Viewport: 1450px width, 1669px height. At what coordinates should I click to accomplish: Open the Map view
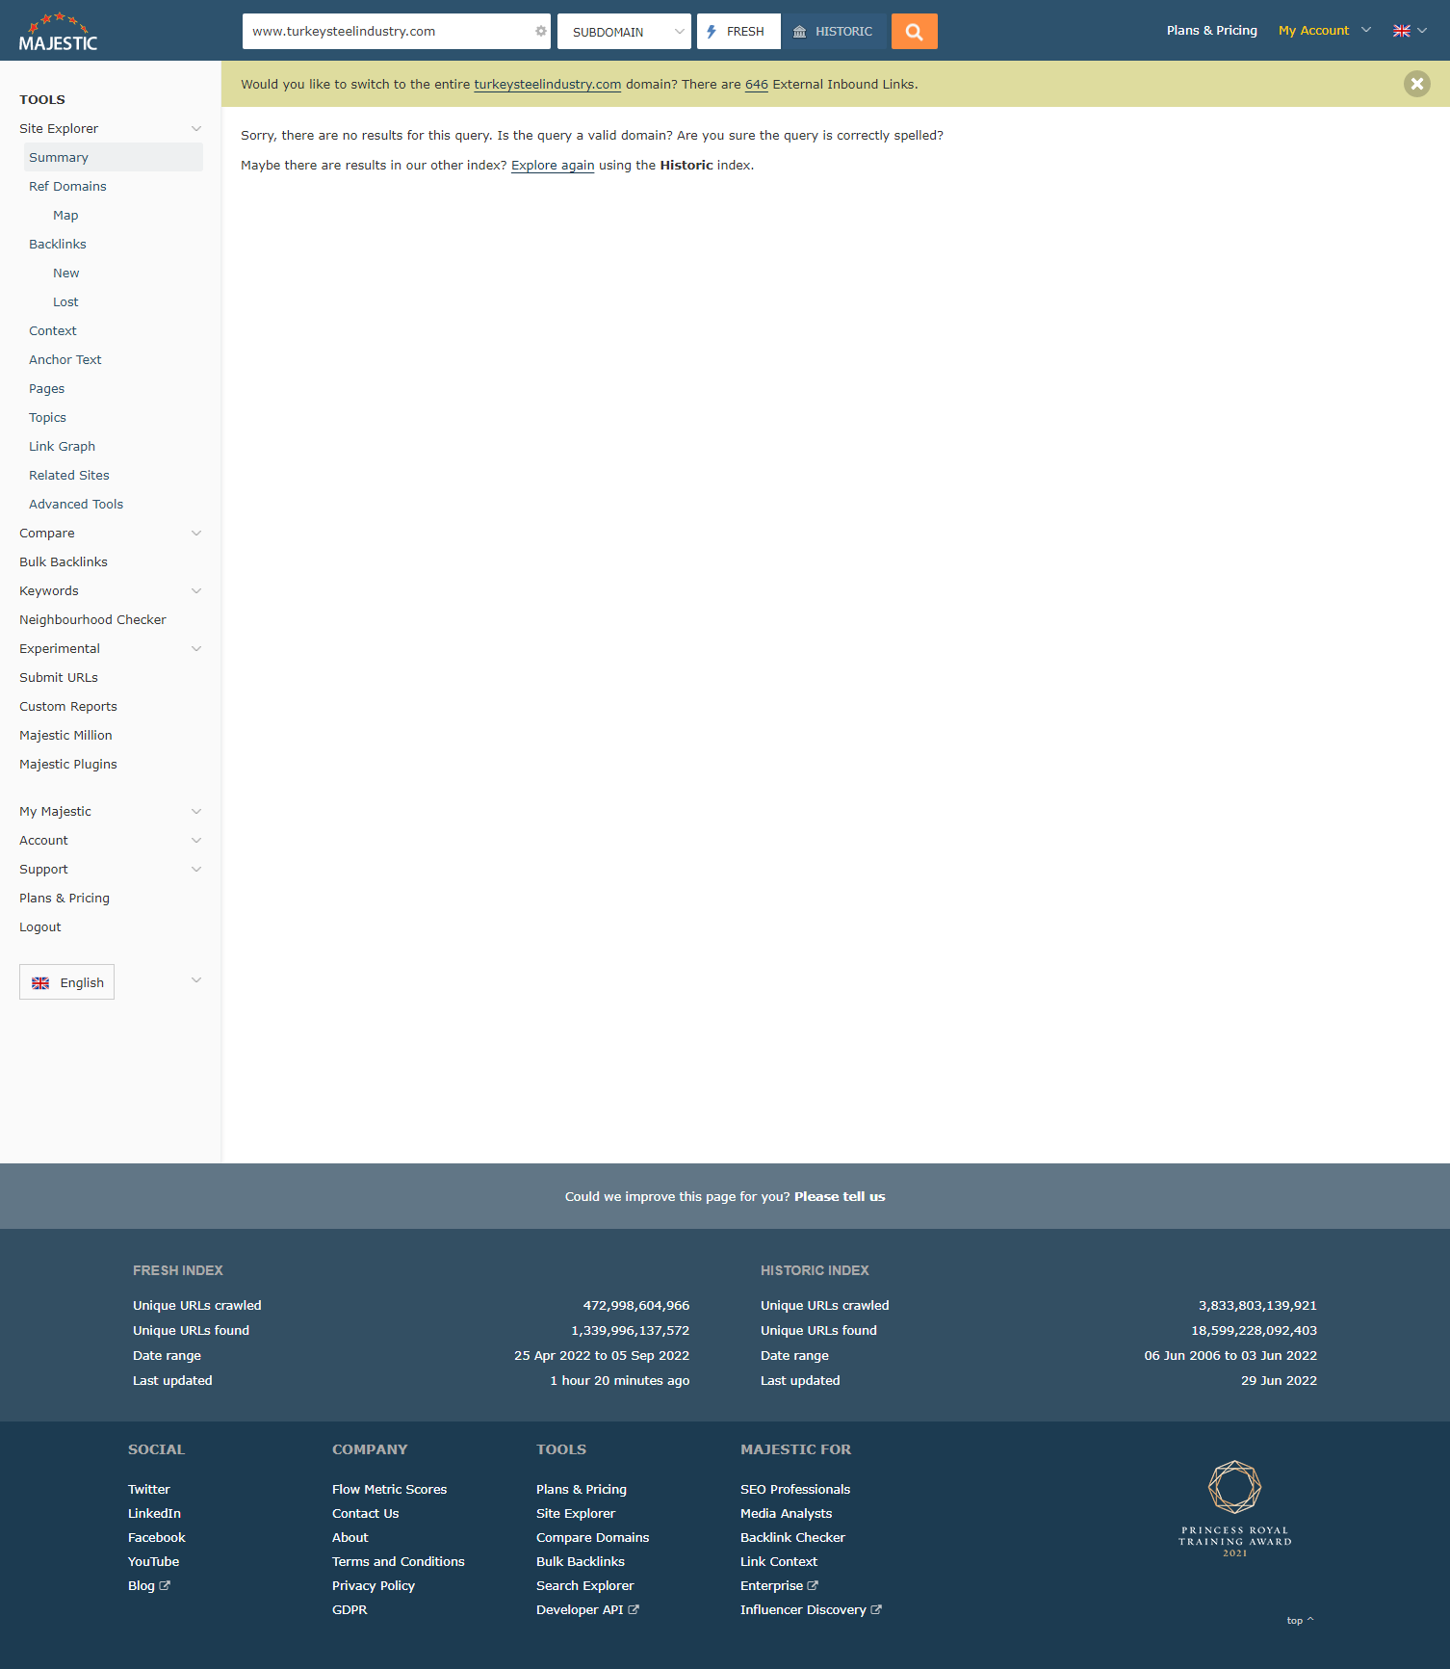tap(65, 216)
